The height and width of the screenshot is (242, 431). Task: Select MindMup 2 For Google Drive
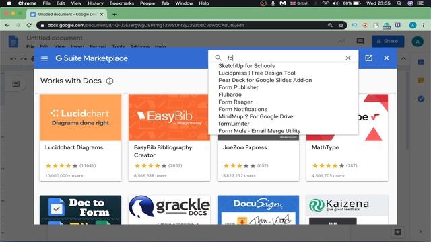(x=256, y=116)
